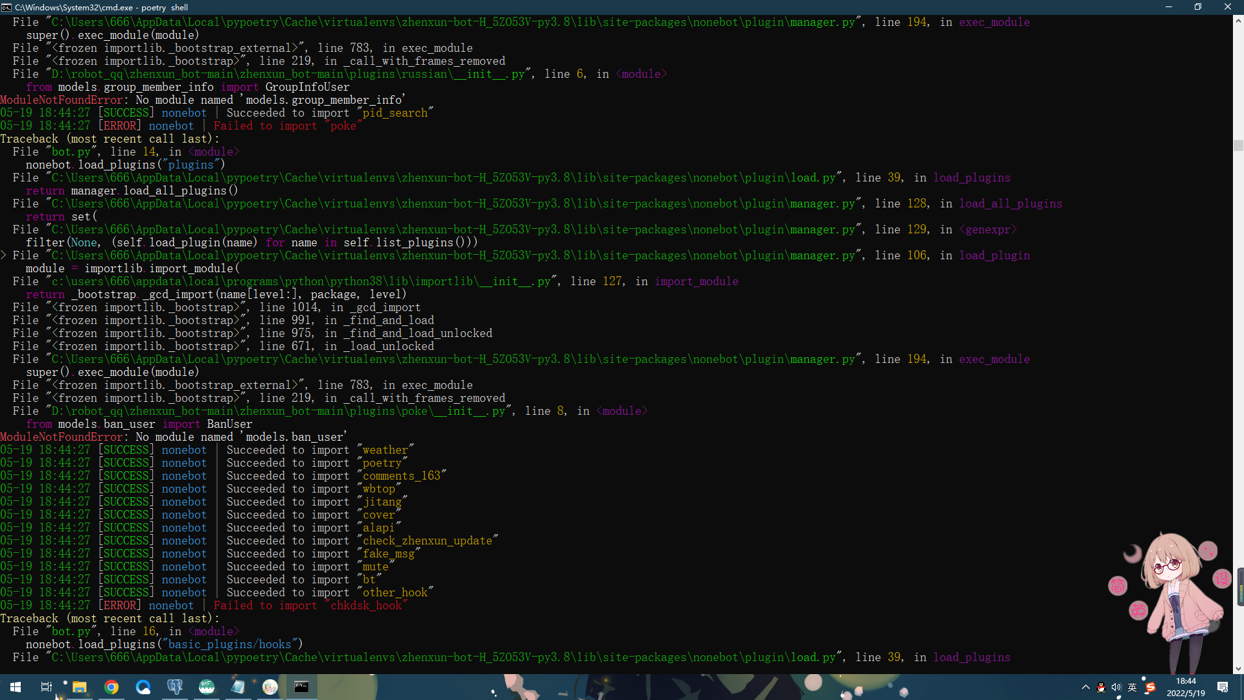
Task: Click the "pid_search" succeeded import text
Action: pos(395,113)
